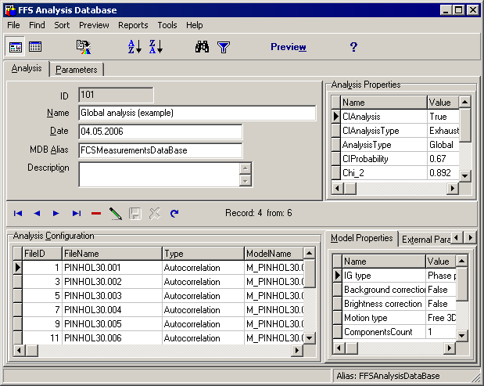
Task: Apply filter using the funnel icon
Action: pos(223,47)
